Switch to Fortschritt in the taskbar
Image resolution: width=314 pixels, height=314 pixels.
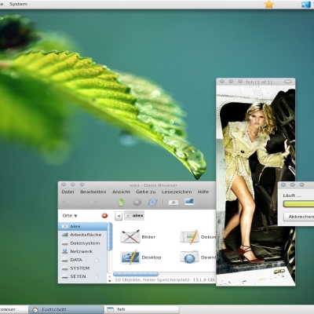point(66,309)
